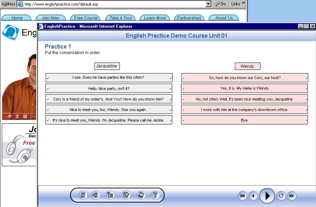Open the dictionary book icon
The image size is (316, 207).
141,195
